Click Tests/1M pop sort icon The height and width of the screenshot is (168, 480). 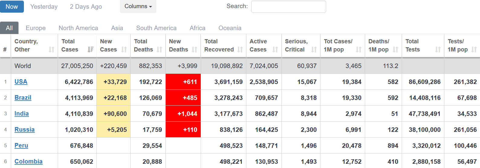[x=474, y=49]
